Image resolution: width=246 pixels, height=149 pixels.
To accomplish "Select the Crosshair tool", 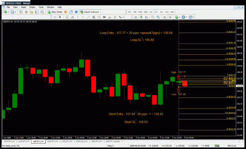I will [55, 17].
